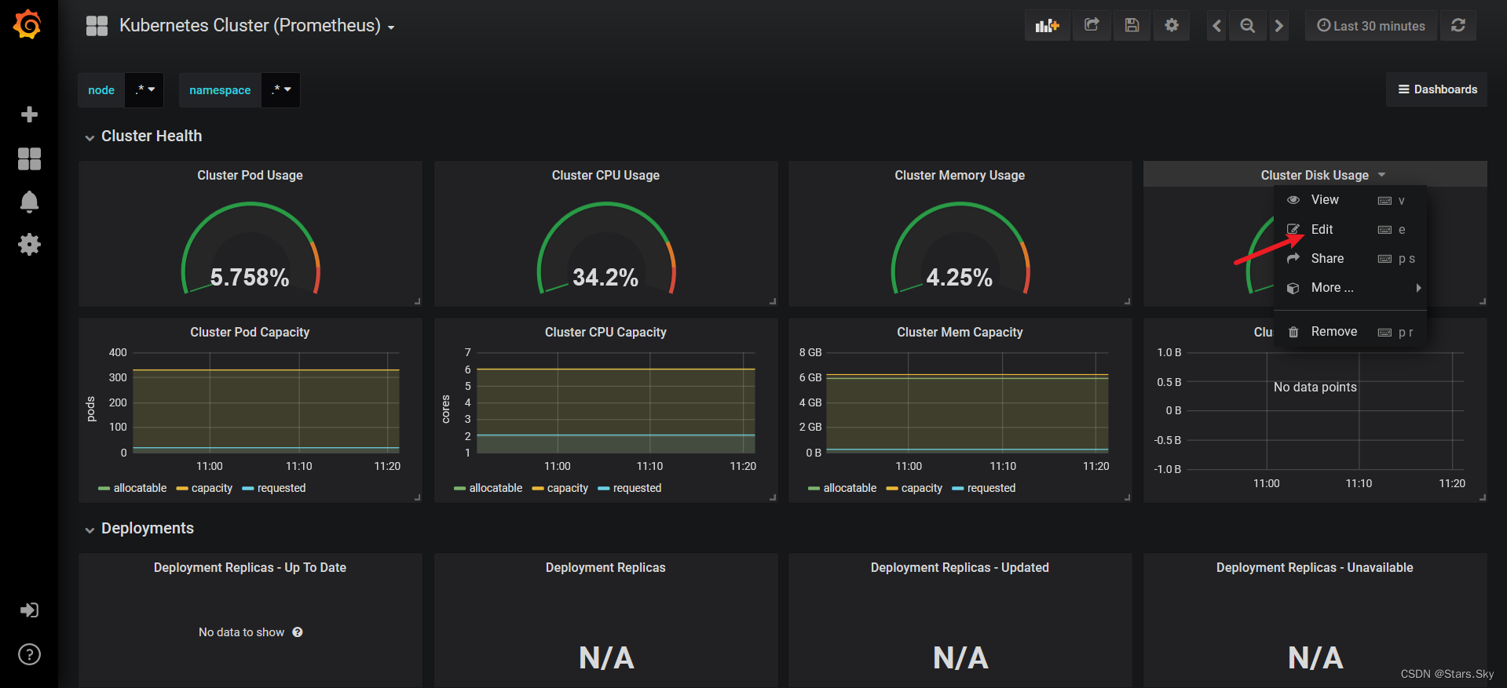Open the Help question mark icon
1507x688 pixels.
coord(29,654)
